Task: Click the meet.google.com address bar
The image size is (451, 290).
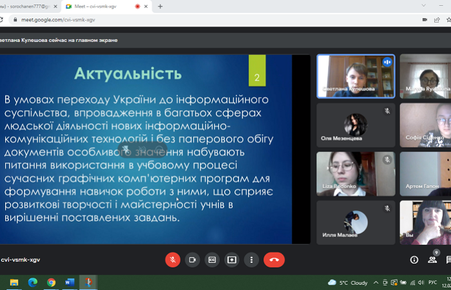Action: point(193,20)
